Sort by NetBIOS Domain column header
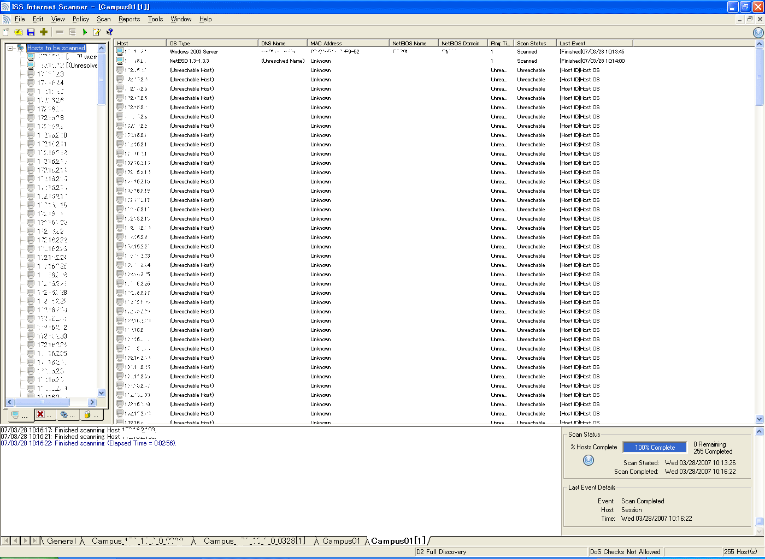 click(463, 43)
